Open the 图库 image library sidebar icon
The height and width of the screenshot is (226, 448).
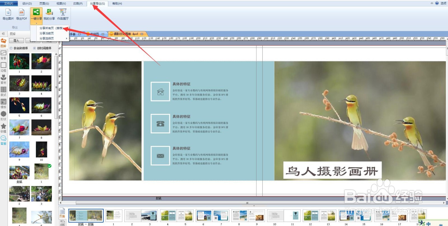click(x=3, y=43)
